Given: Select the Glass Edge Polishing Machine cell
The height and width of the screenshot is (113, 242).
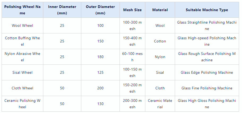Looking at the screenshot, I should (207, 73).
